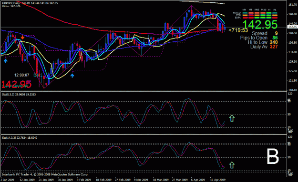Screen dimensions: 298x182
Task: Click the 148.00 price axis label
Action: (x=292, y=14)
